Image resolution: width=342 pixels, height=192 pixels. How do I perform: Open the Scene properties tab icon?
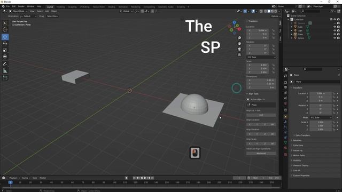[285, 98]
